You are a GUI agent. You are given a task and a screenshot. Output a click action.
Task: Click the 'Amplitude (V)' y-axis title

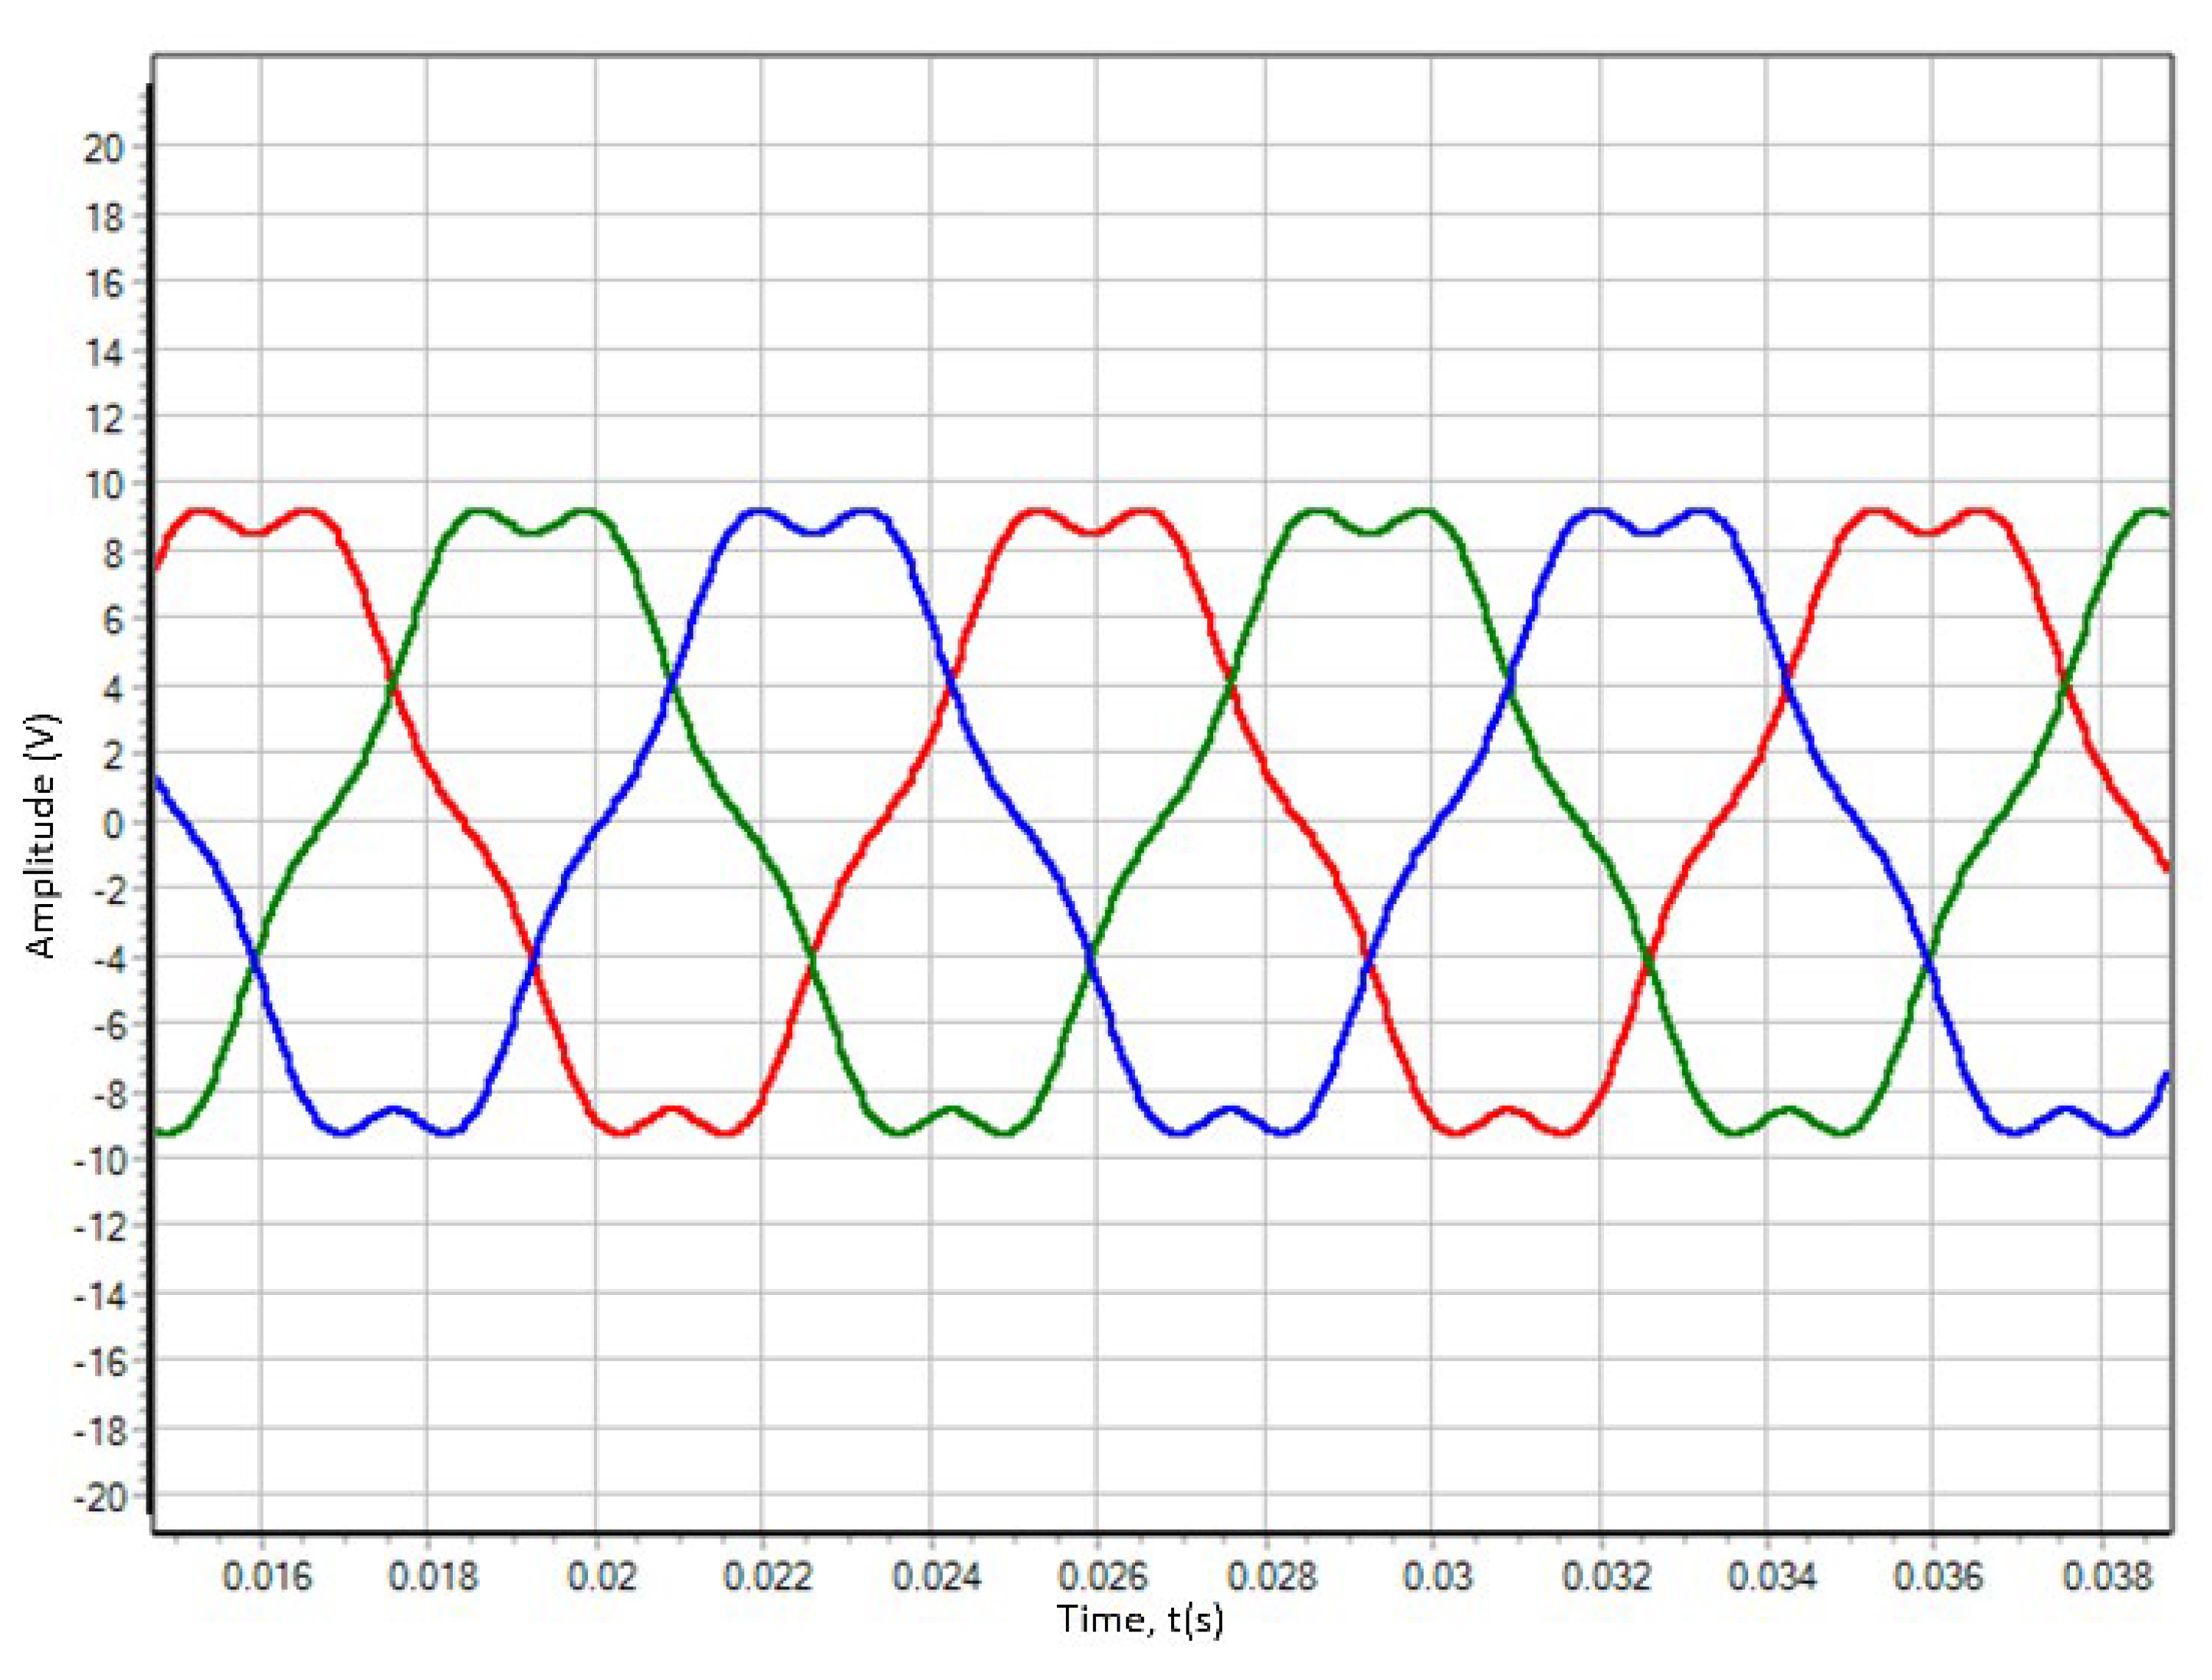point(42,836)
